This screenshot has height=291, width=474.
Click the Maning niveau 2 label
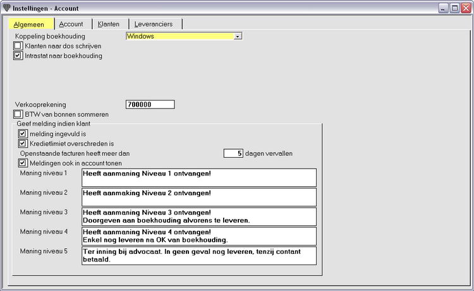click(44, 193)
